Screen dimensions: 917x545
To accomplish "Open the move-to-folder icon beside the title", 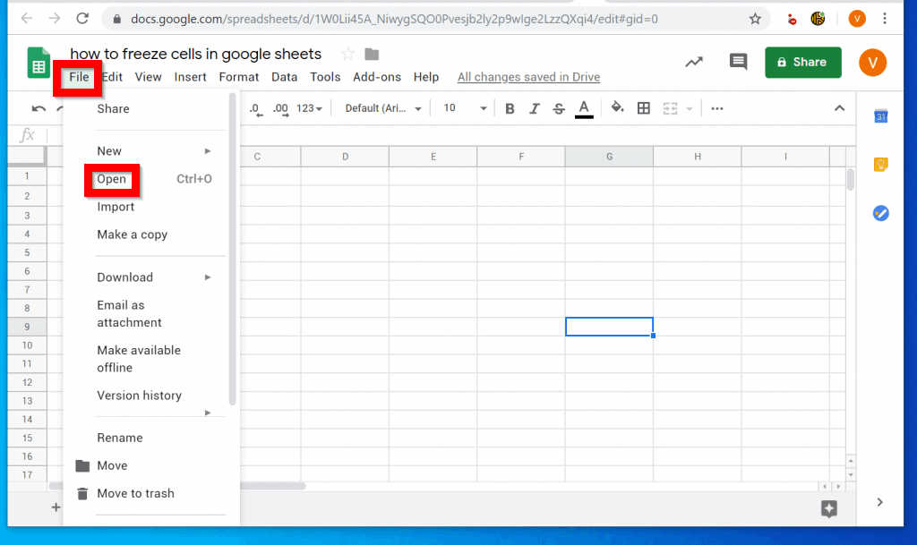I will pos(372,55).
